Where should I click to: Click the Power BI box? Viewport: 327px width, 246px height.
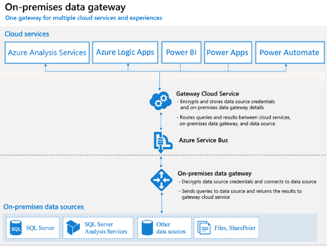point(181,52)
